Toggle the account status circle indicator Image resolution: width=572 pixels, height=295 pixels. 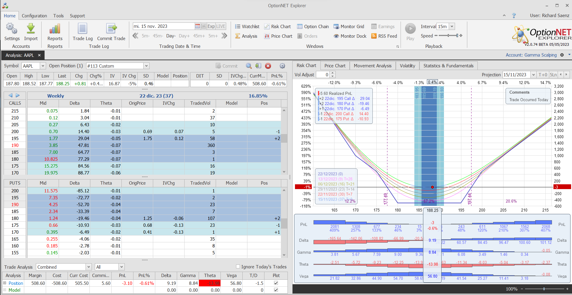coord(562,55)
